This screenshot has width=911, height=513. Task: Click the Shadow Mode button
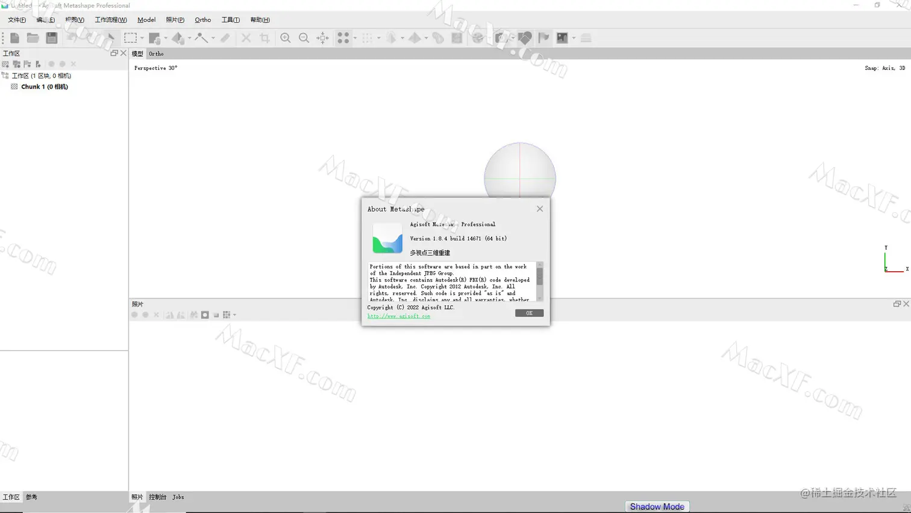coord(657,507)
